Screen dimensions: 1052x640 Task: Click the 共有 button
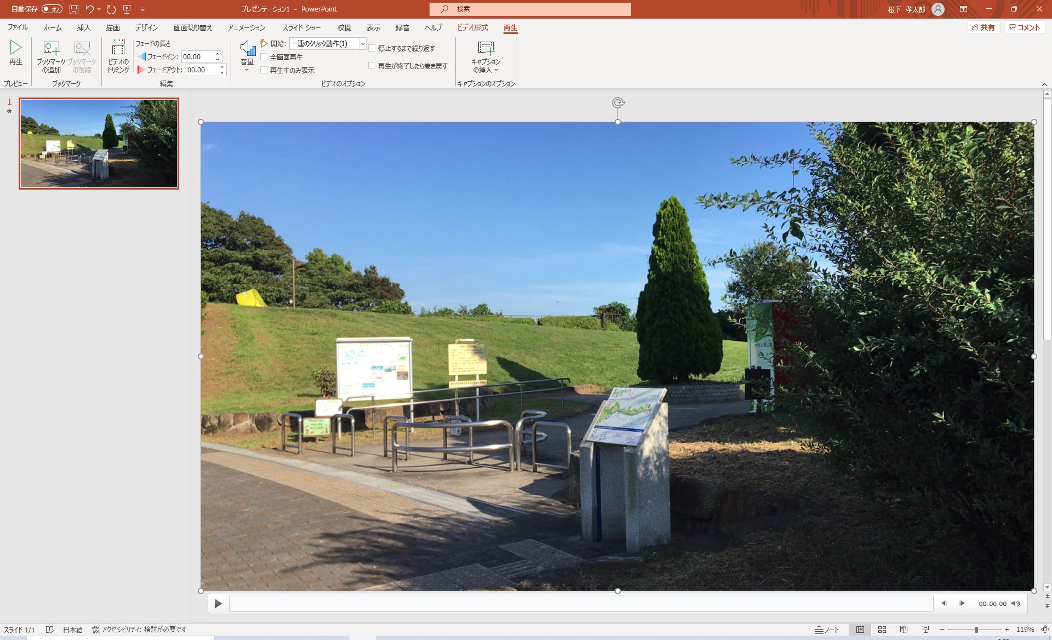click(x=984, y=27)
